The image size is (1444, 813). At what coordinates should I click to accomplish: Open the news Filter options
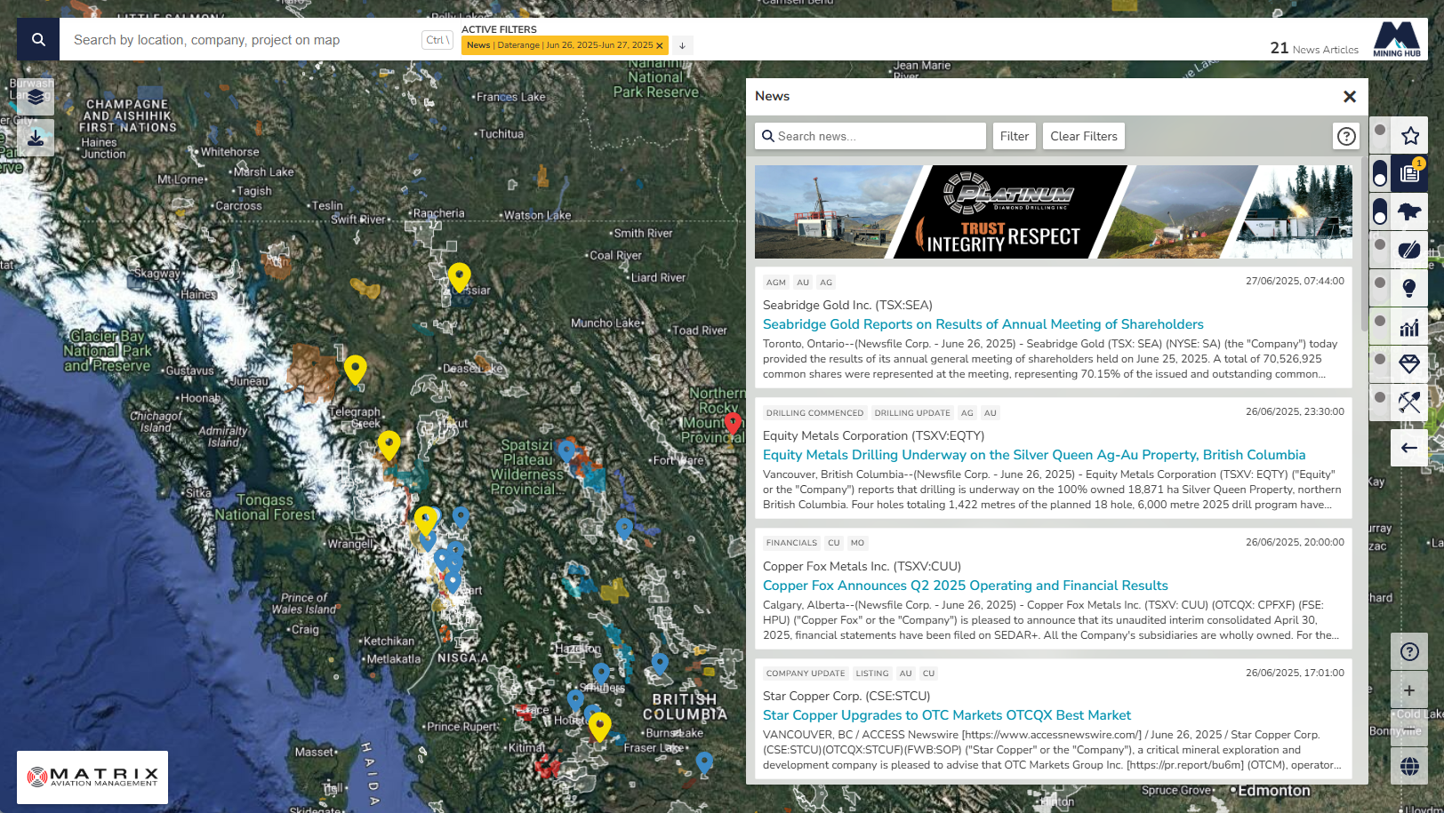[1014, 136]
